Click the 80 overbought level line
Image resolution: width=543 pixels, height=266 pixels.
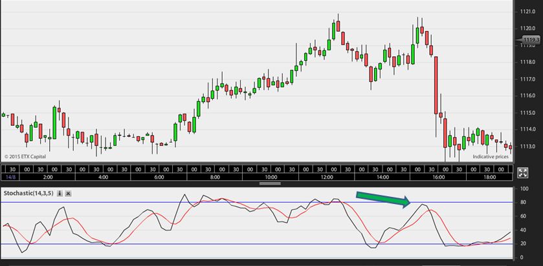tap(256, 203)
